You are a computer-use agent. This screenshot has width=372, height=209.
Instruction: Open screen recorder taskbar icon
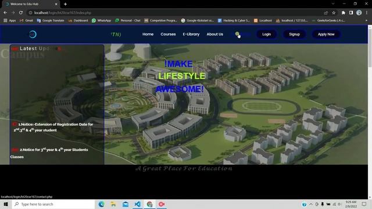pyautogui.click(x=162, y=204)
